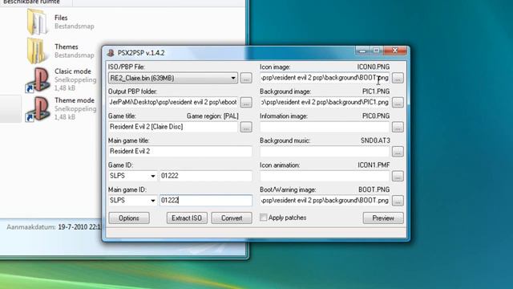513x289 pixels.
Task: Click the Boot/Warning image path field
Action: [x=325, y=201]
